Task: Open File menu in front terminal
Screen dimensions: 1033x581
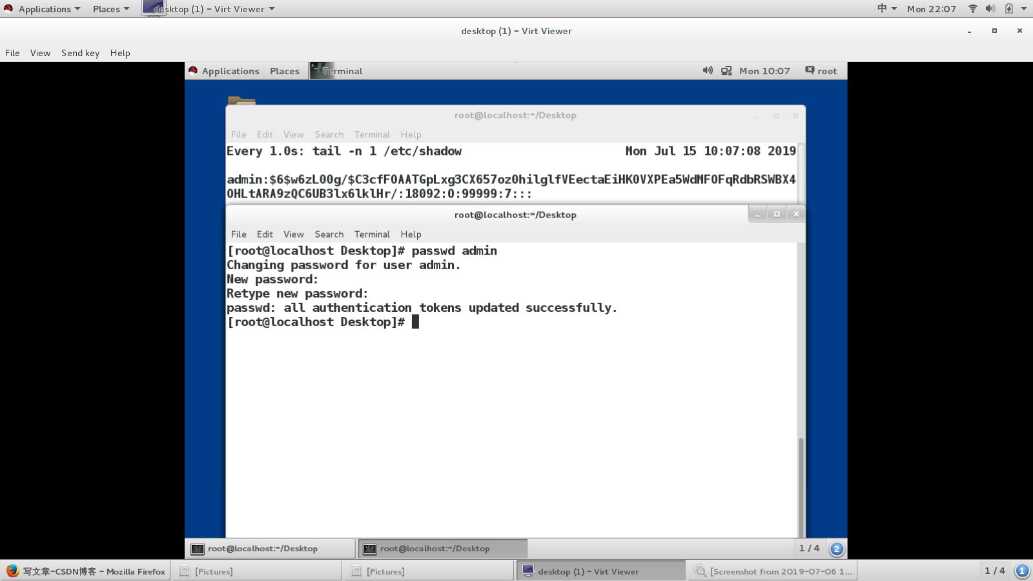Action: 239,234
